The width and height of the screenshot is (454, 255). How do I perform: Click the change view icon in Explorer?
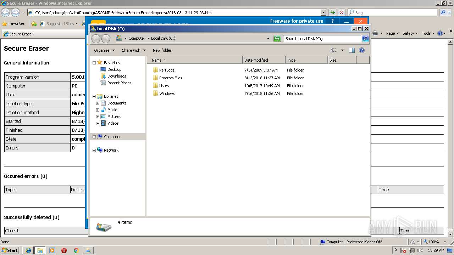click(x=333, y=50)
